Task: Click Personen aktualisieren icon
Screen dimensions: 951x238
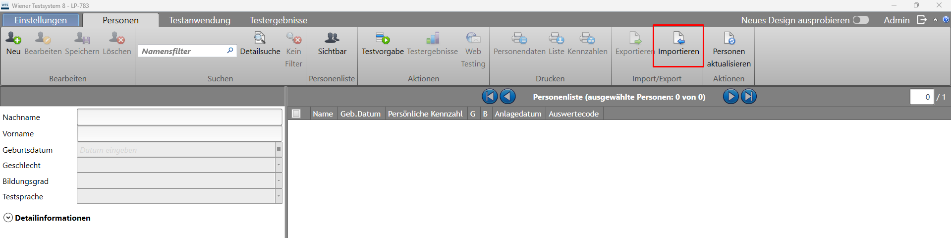Action: click(x=729, y=38)
